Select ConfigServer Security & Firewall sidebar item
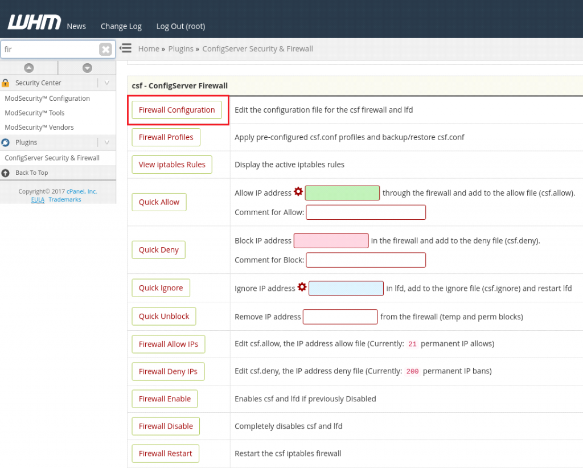Image resolution: width=583 pixels, height=468 pixels. (x=52, y=158)
